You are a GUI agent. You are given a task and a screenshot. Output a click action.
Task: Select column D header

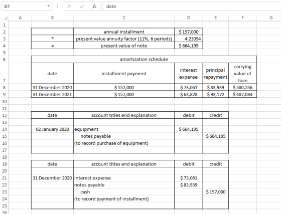pos(189,18)
